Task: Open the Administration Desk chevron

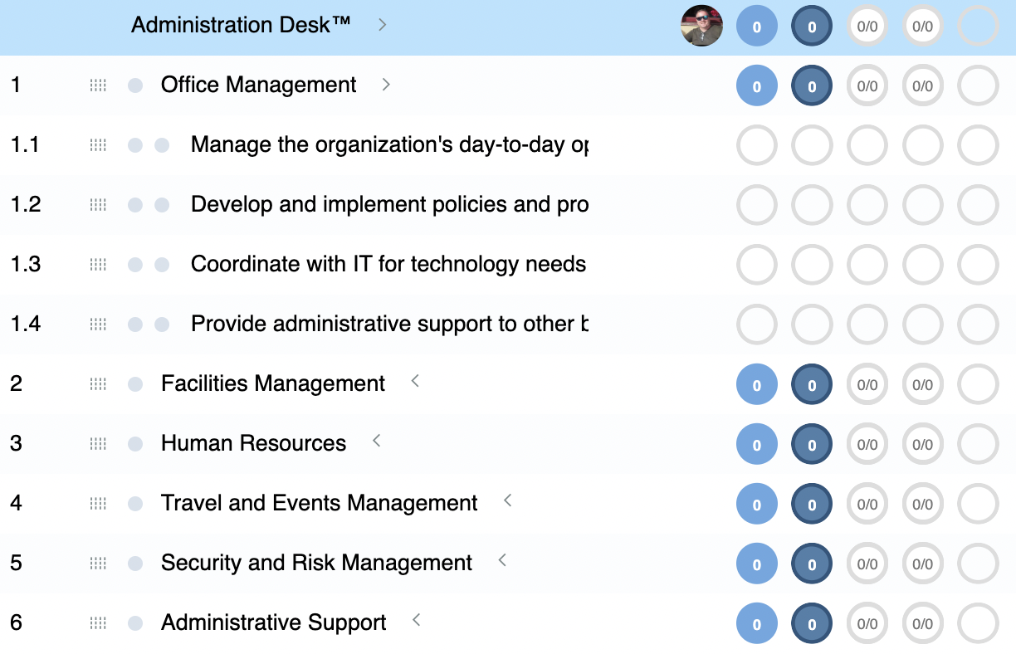Action: [383, 25]
